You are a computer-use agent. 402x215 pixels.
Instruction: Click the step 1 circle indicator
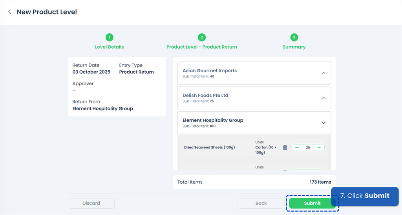tap(110, 37)
